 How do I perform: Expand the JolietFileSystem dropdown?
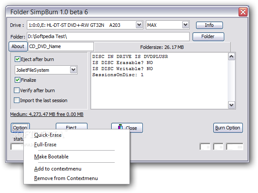point(74,70)
